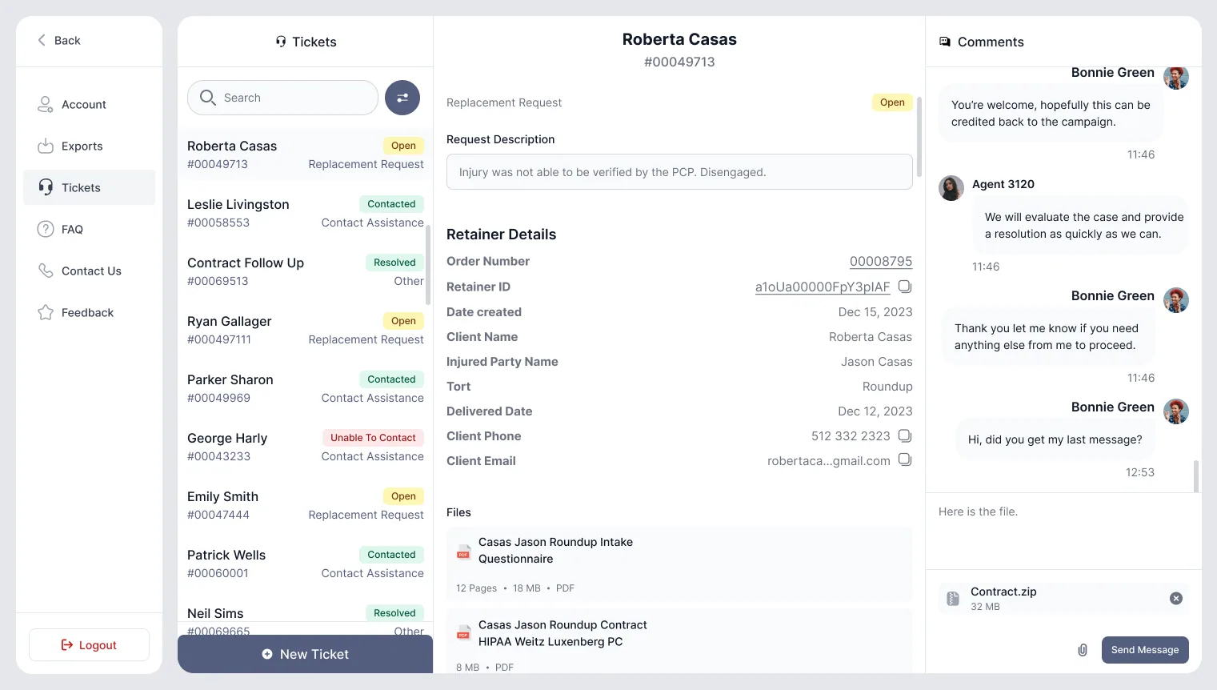
Task: Select Ryan Gallager's ticket
Action: point(306,330)
